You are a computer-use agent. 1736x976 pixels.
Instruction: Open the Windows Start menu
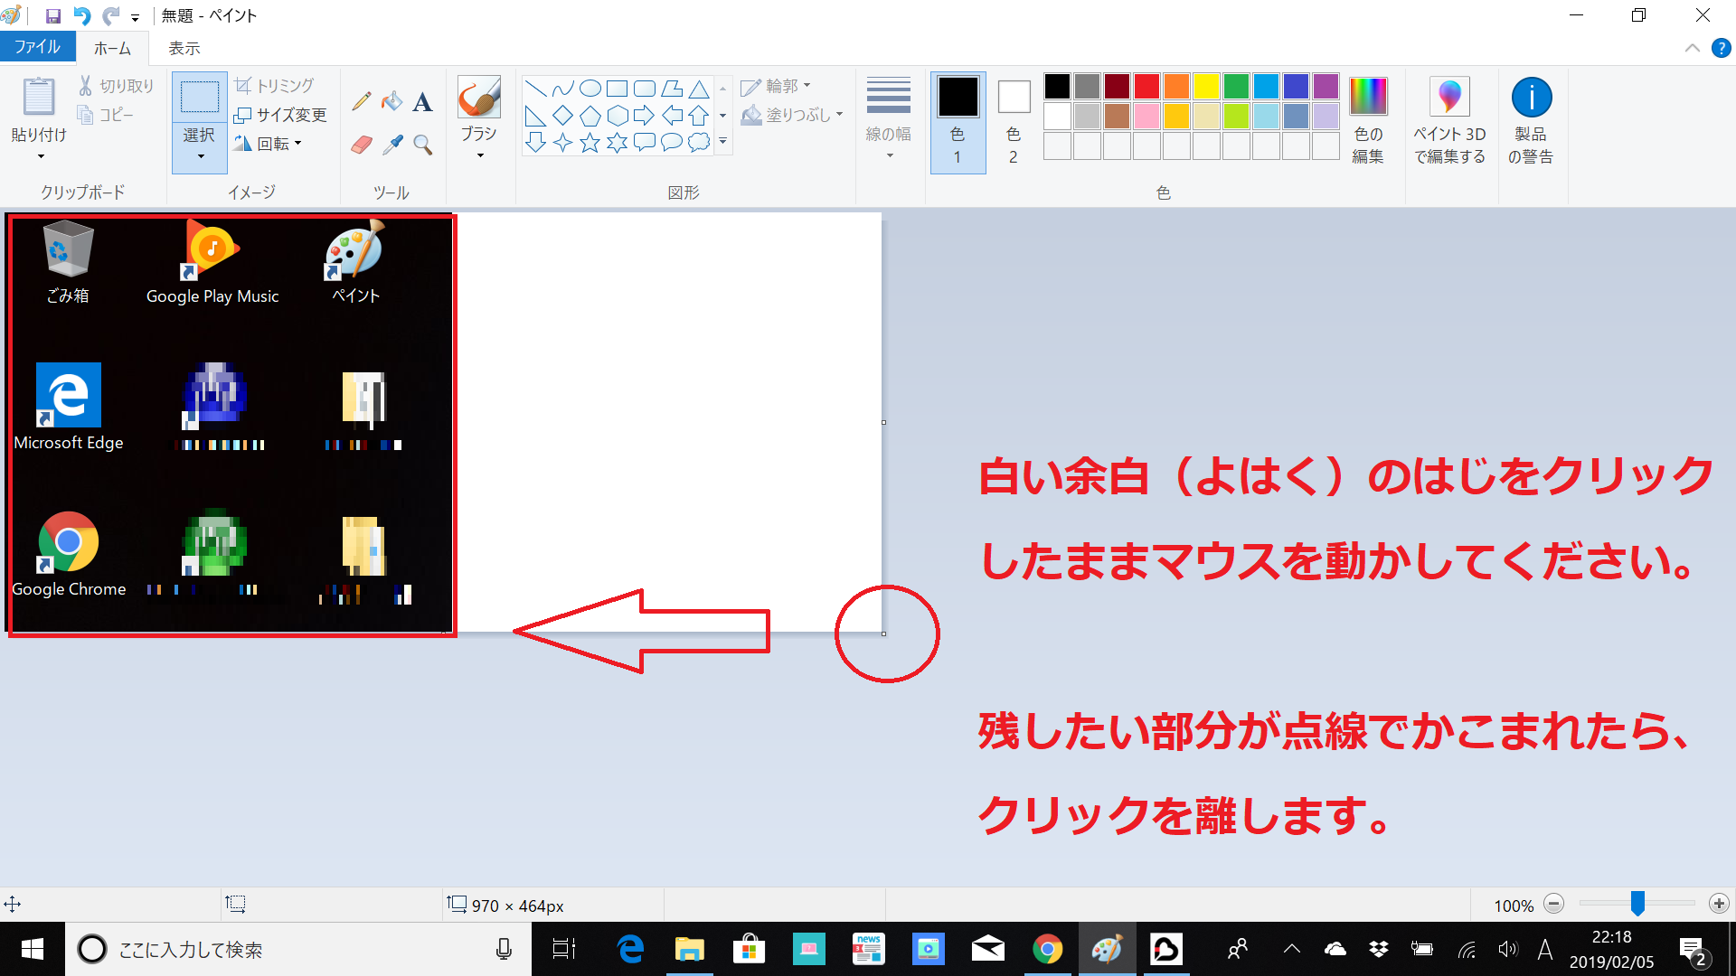[x=33, y=949]
